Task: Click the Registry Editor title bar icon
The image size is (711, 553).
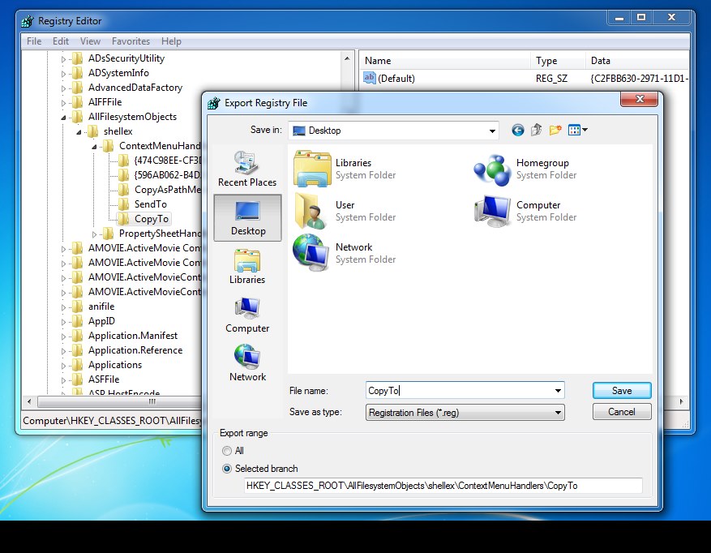Action: click(28, 21)
